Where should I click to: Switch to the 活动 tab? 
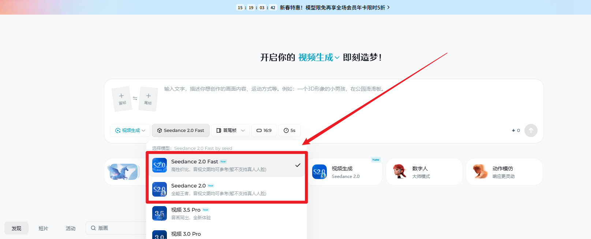[71, 228]
